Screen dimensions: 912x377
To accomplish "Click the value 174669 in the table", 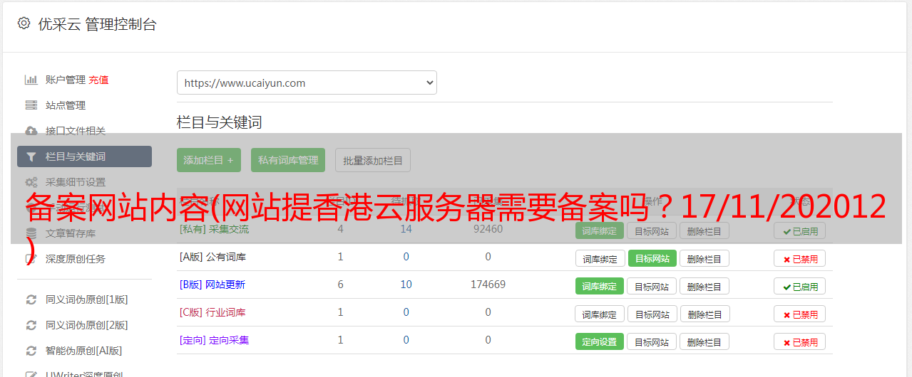I will 488,285.
